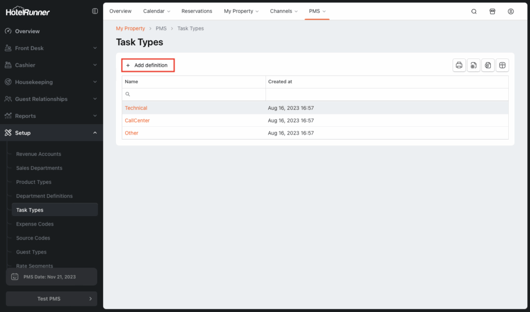The image size is (530, 312).
Task: Open the user account profile icon
Action: click(x=511, y=11)
